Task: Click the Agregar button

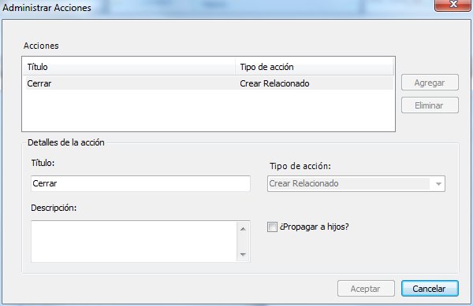Action: pyautogui.click(x=430, y=83)
